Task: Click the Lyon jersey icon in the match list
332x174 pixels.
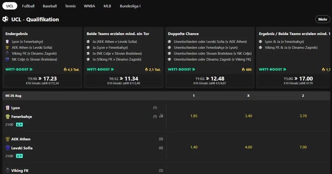Action: (8, 108)
